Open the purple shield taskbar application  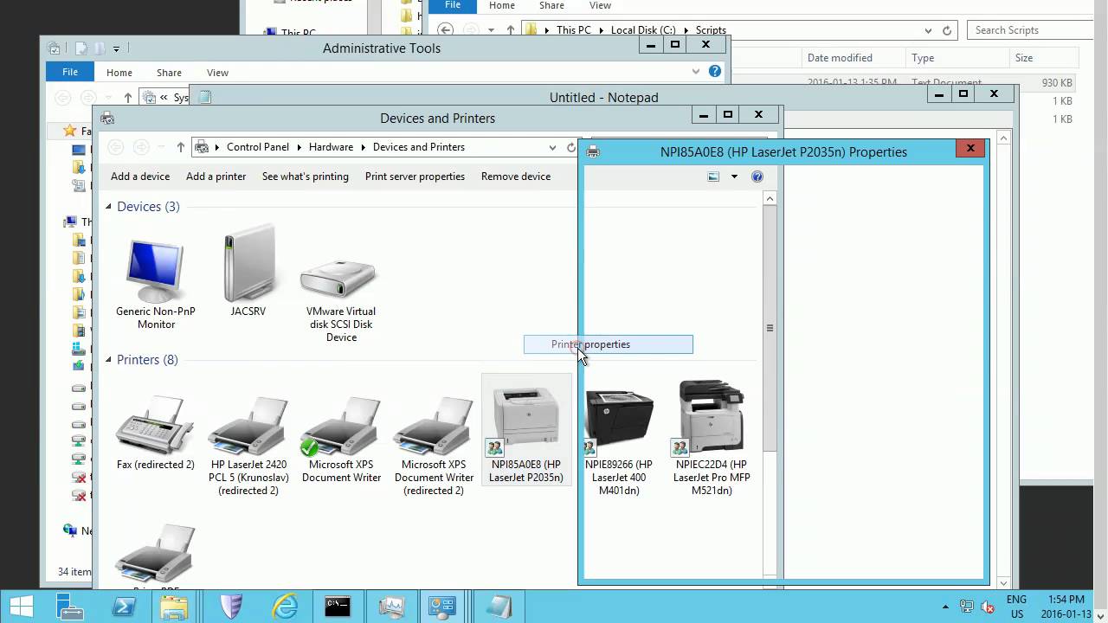click(229, 607)
